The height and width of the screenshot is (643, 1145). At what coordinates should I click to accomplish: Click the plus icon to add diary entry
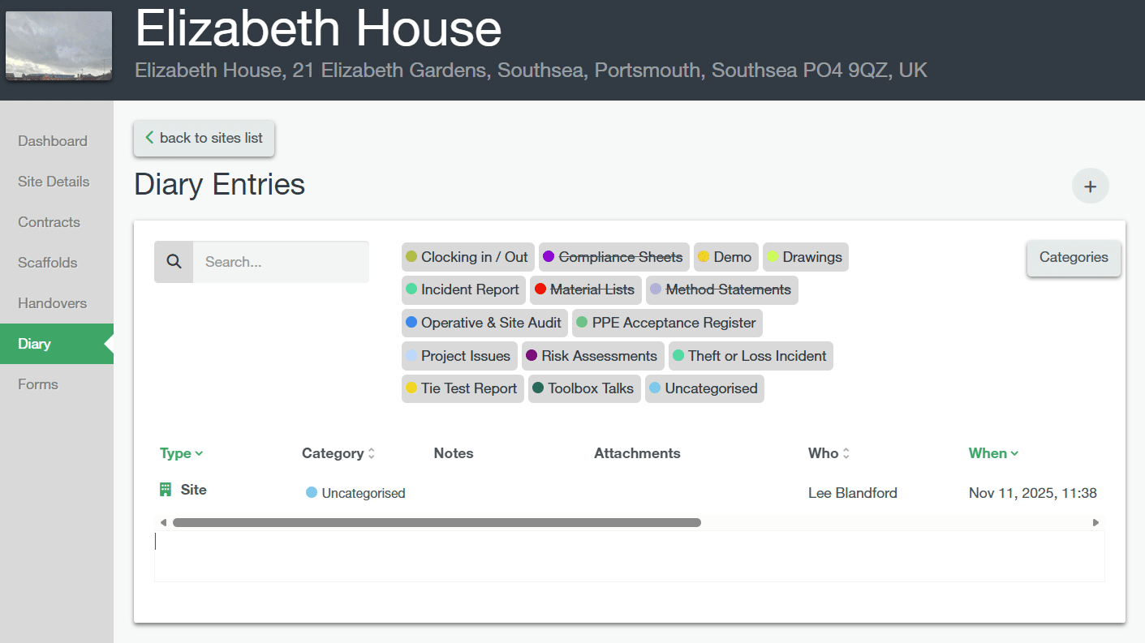point(1090,186)
